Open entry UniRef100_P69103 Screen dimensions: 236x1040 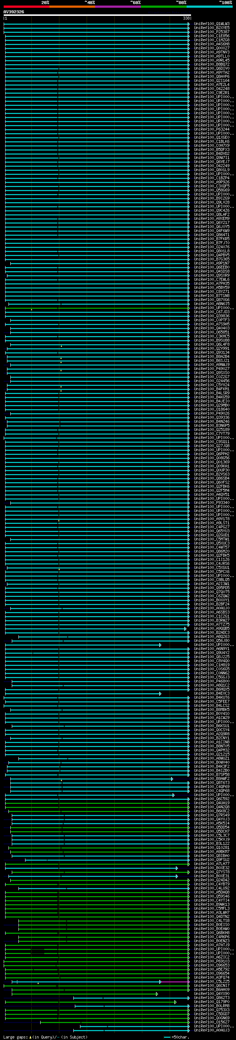click(212, 961)
